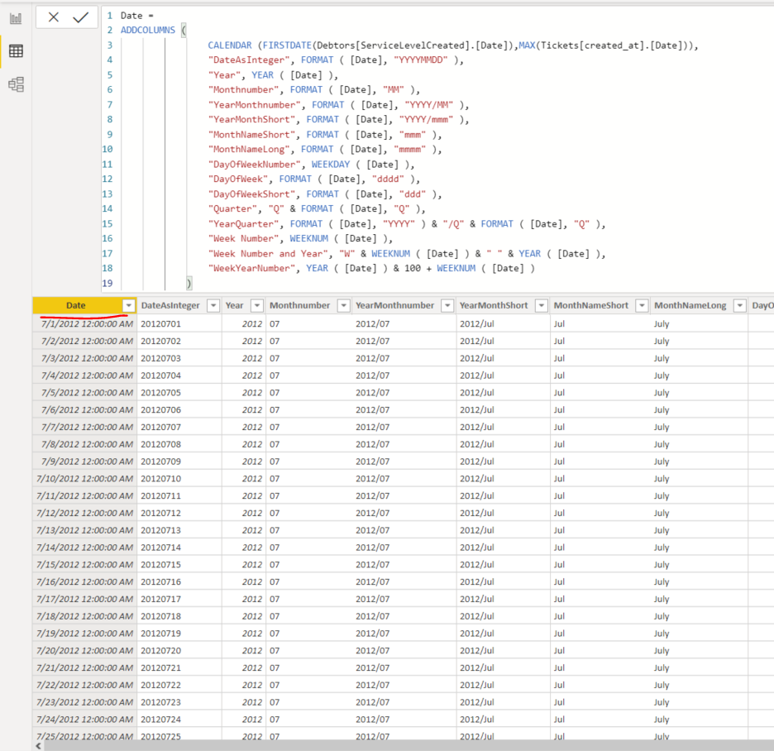
Task: Open the Date column filter dropdown
Action: click(x=128, y=306)
